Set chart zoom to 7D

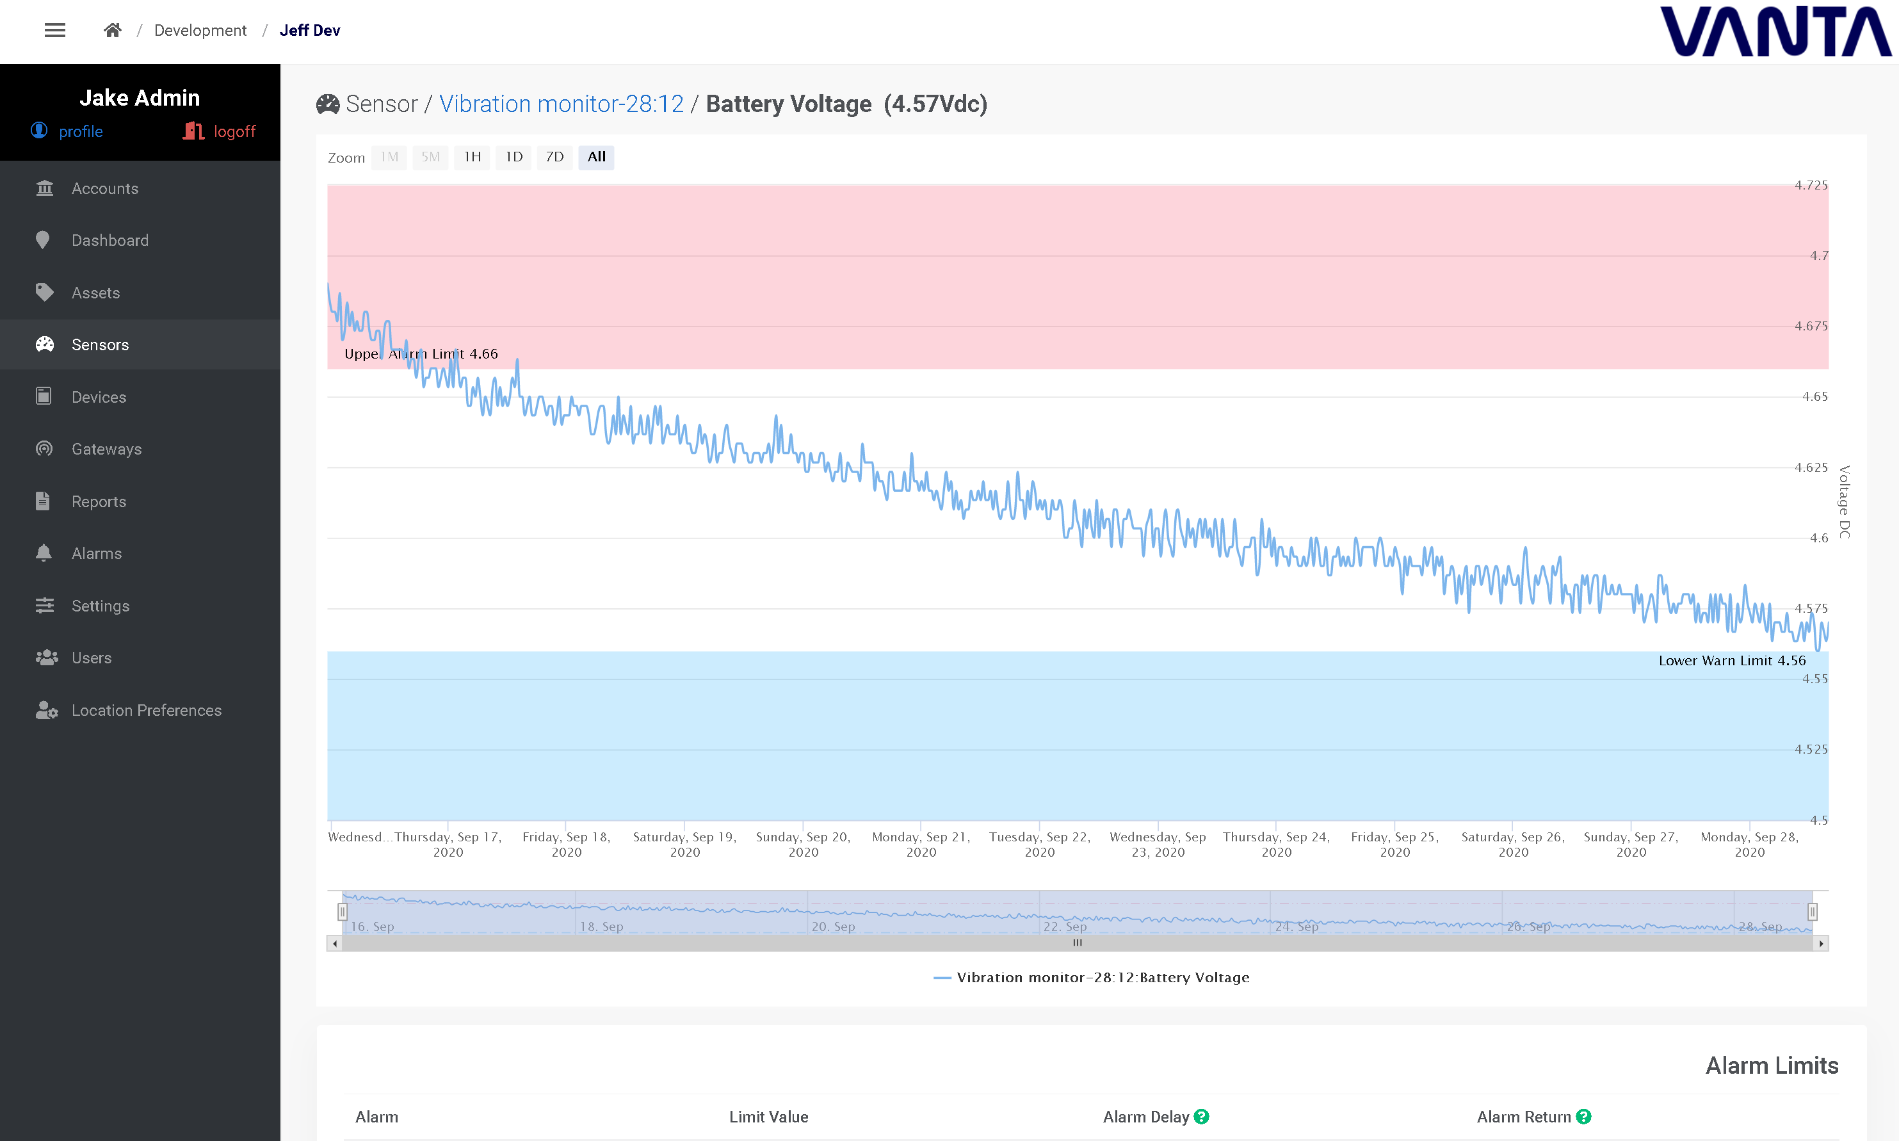[x=554, y=157]
